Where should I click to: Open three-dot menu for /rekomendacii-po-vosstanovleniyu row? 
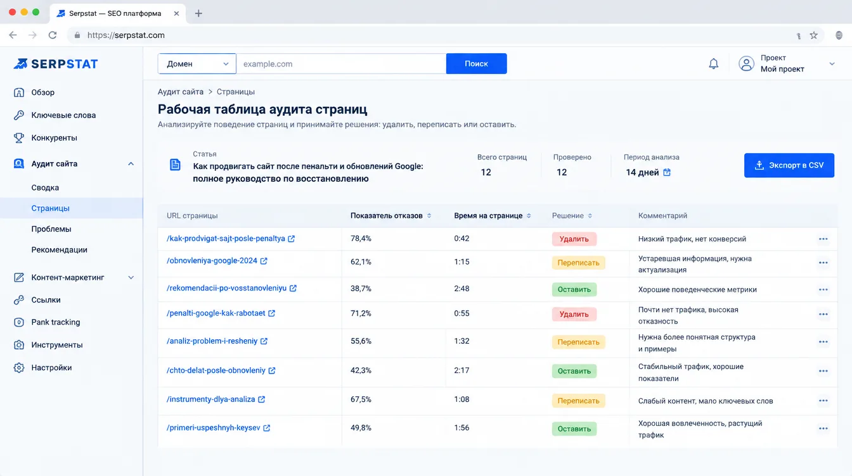point(823,290)
